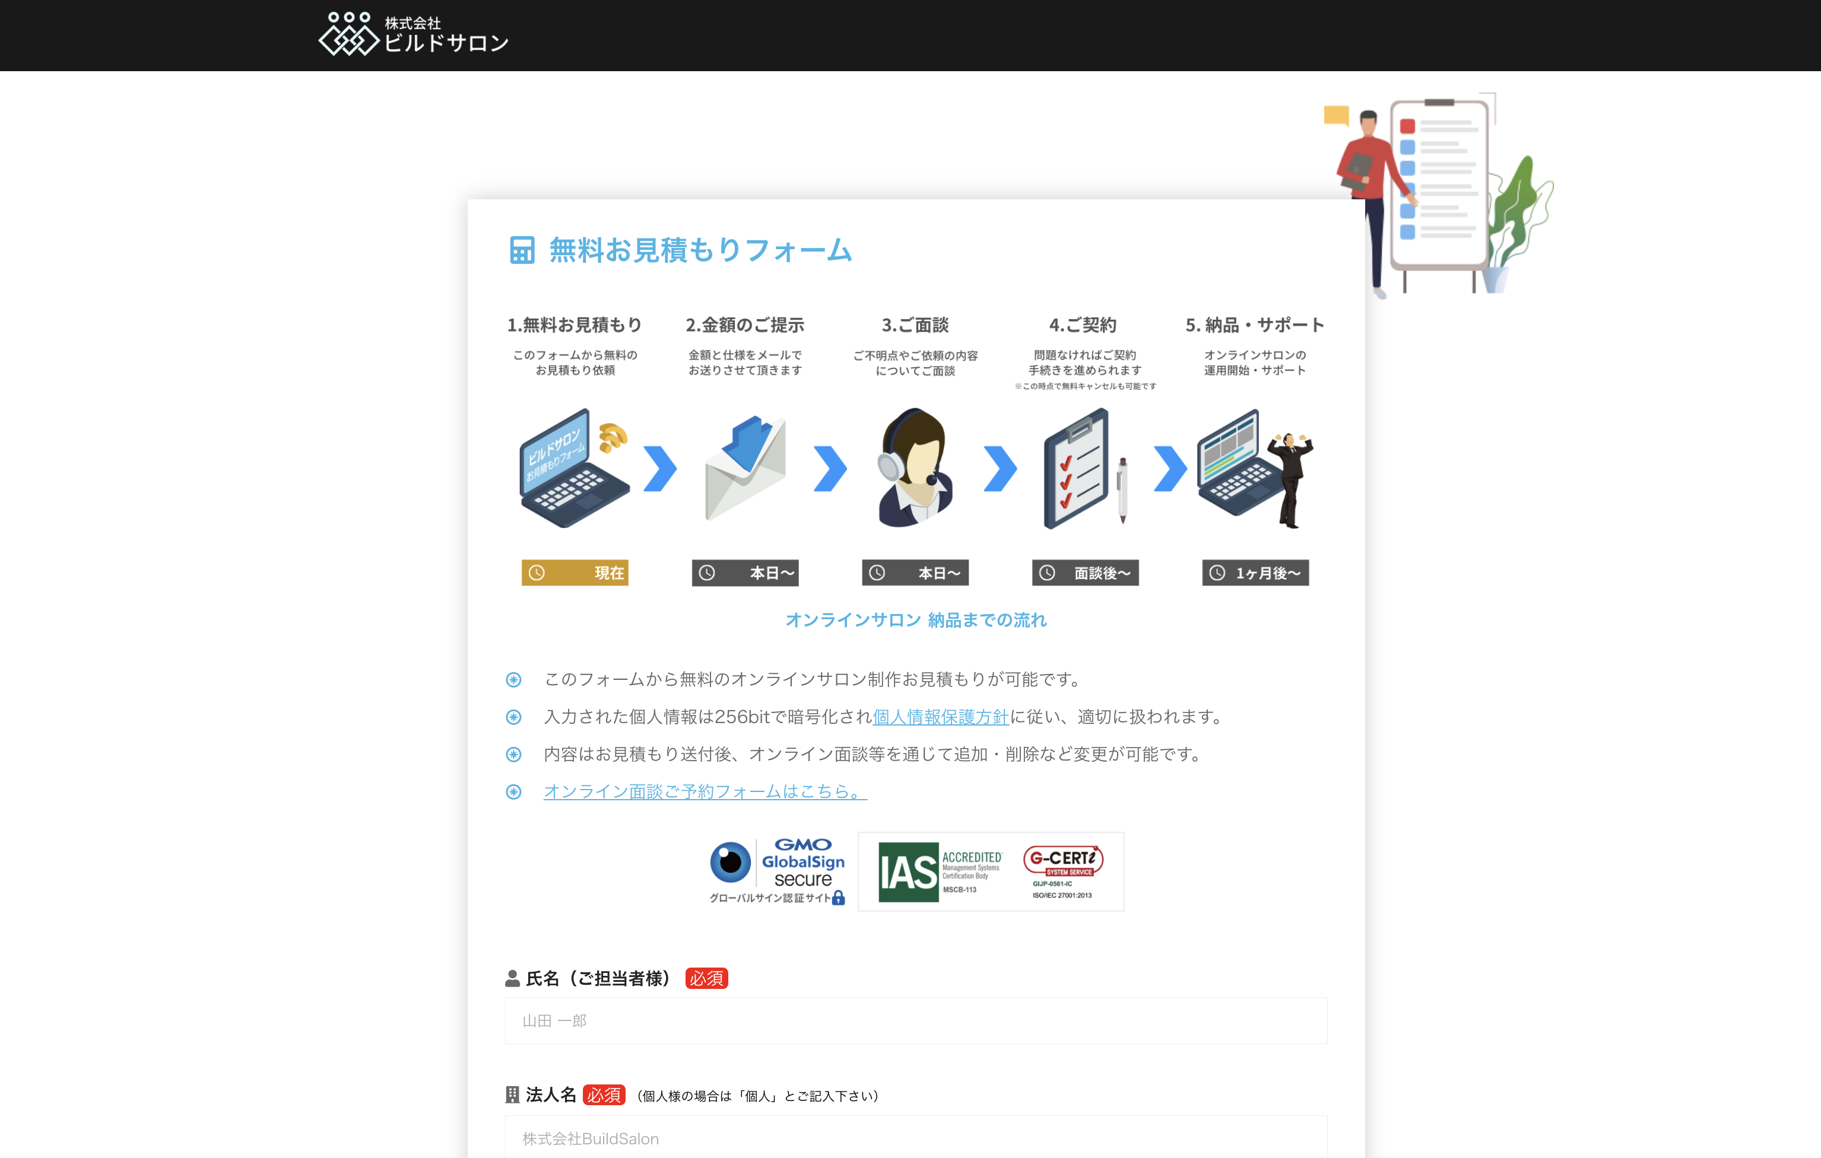Select the person icon beside 氏名 label

(x=512, y=978)
